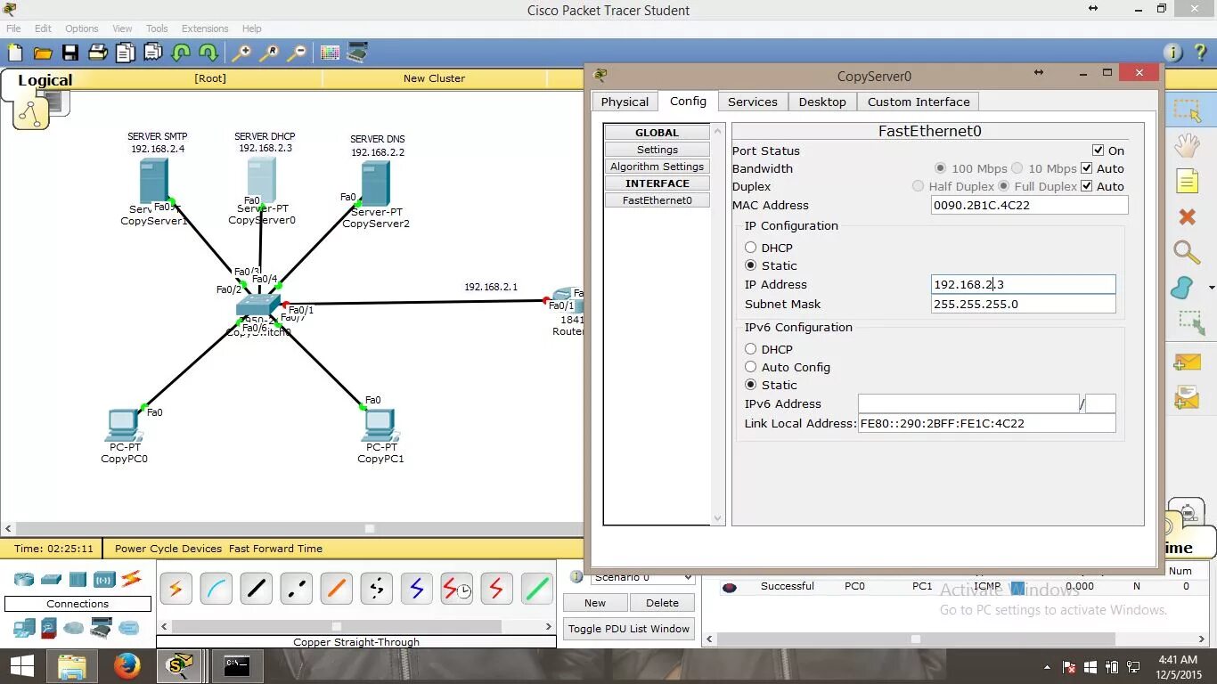Click Power Cycle Devices

168,549
